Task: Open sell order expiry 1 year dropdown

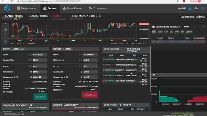Action: [x=92, y=90]
